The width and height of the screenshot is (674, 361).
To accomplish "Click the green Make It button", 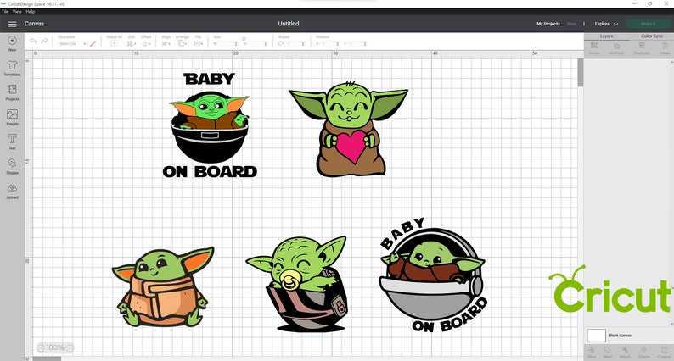I will [649, 24].
